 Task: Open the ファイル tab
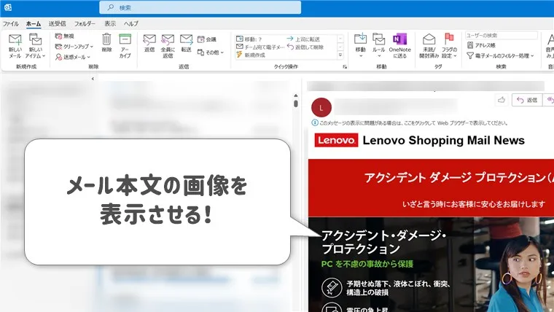click(11, 23)
